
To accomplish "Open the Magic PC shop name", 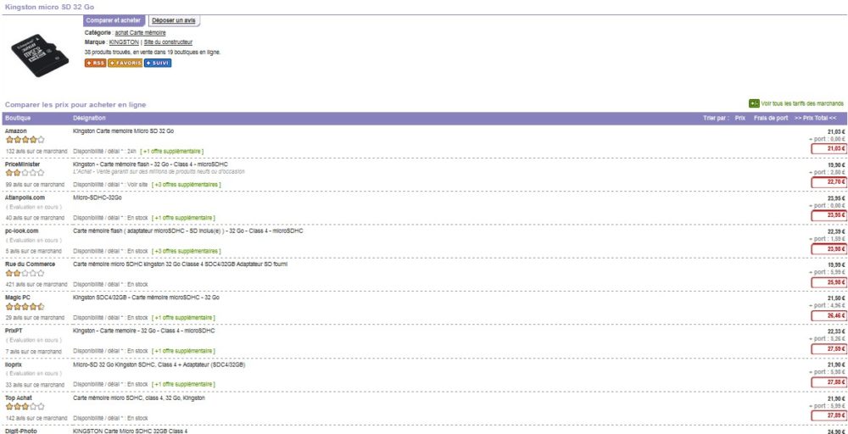I will click(18, 298).
